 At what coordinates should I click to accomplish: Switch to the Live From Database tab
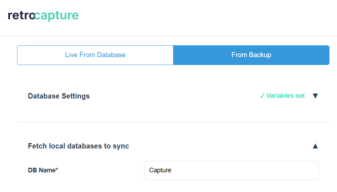95,55
